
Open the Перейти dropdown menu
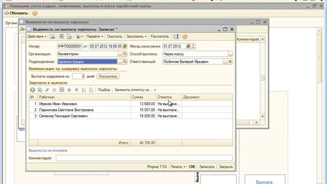pos(95,36)
